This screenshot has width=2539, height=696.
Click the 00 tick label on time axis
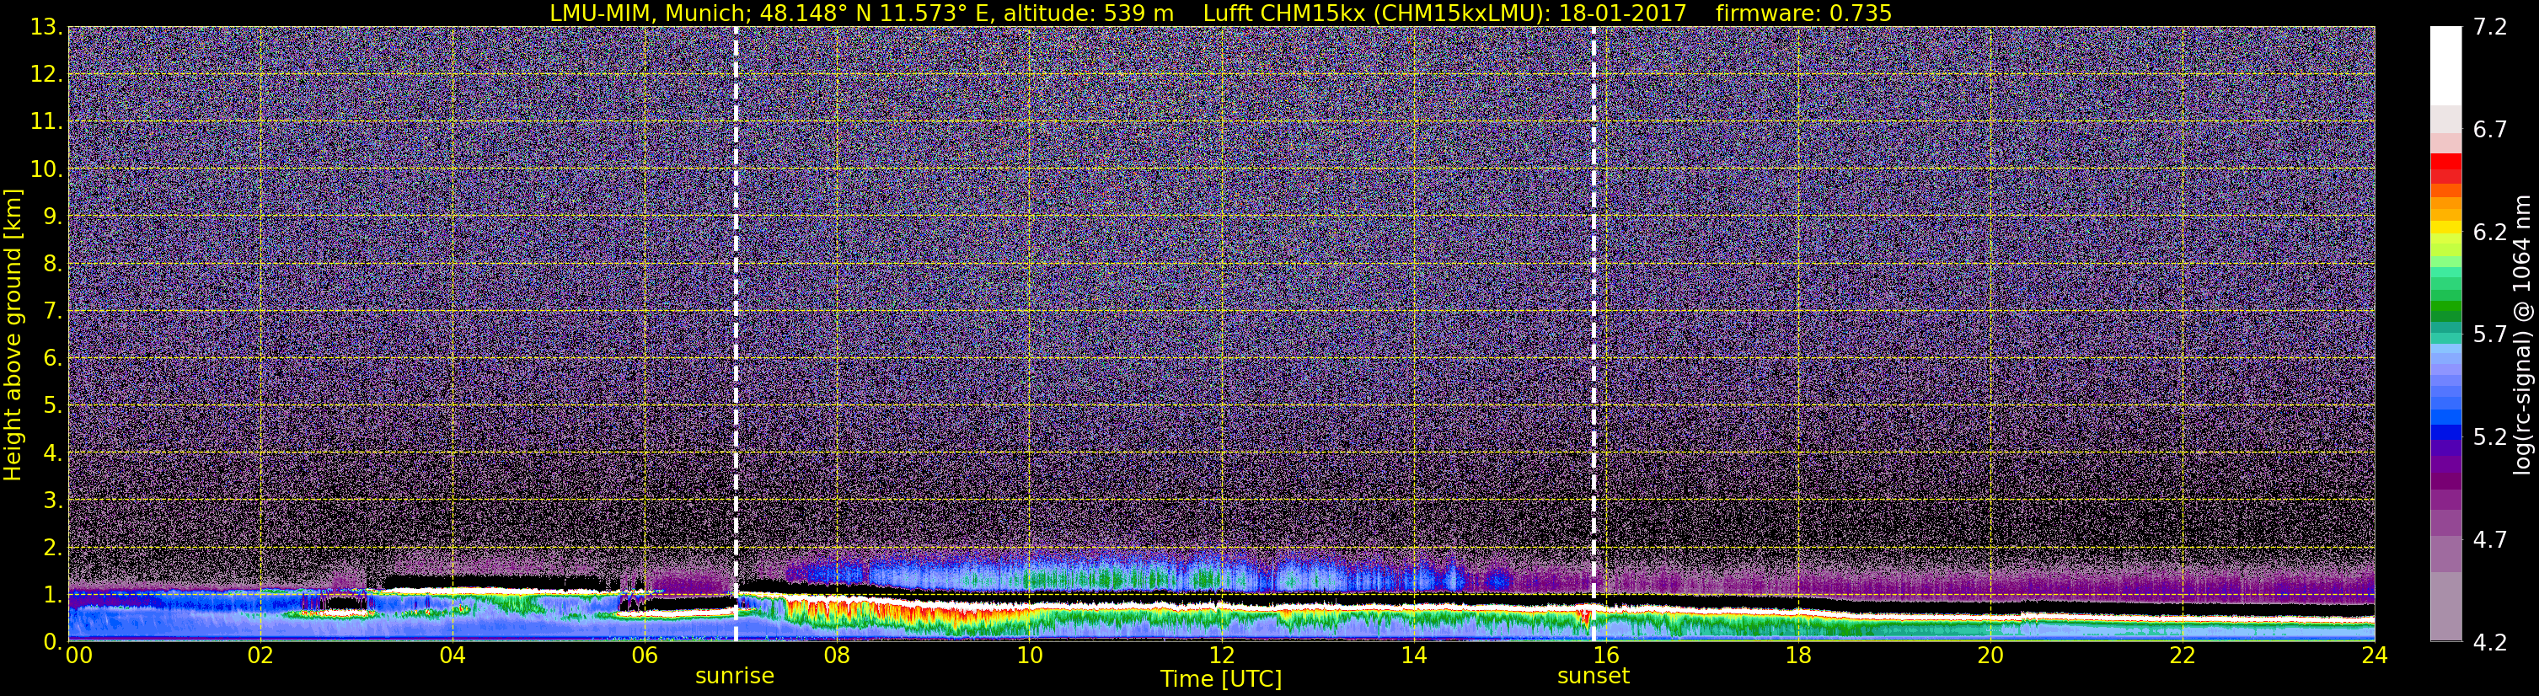click(79, 656)
